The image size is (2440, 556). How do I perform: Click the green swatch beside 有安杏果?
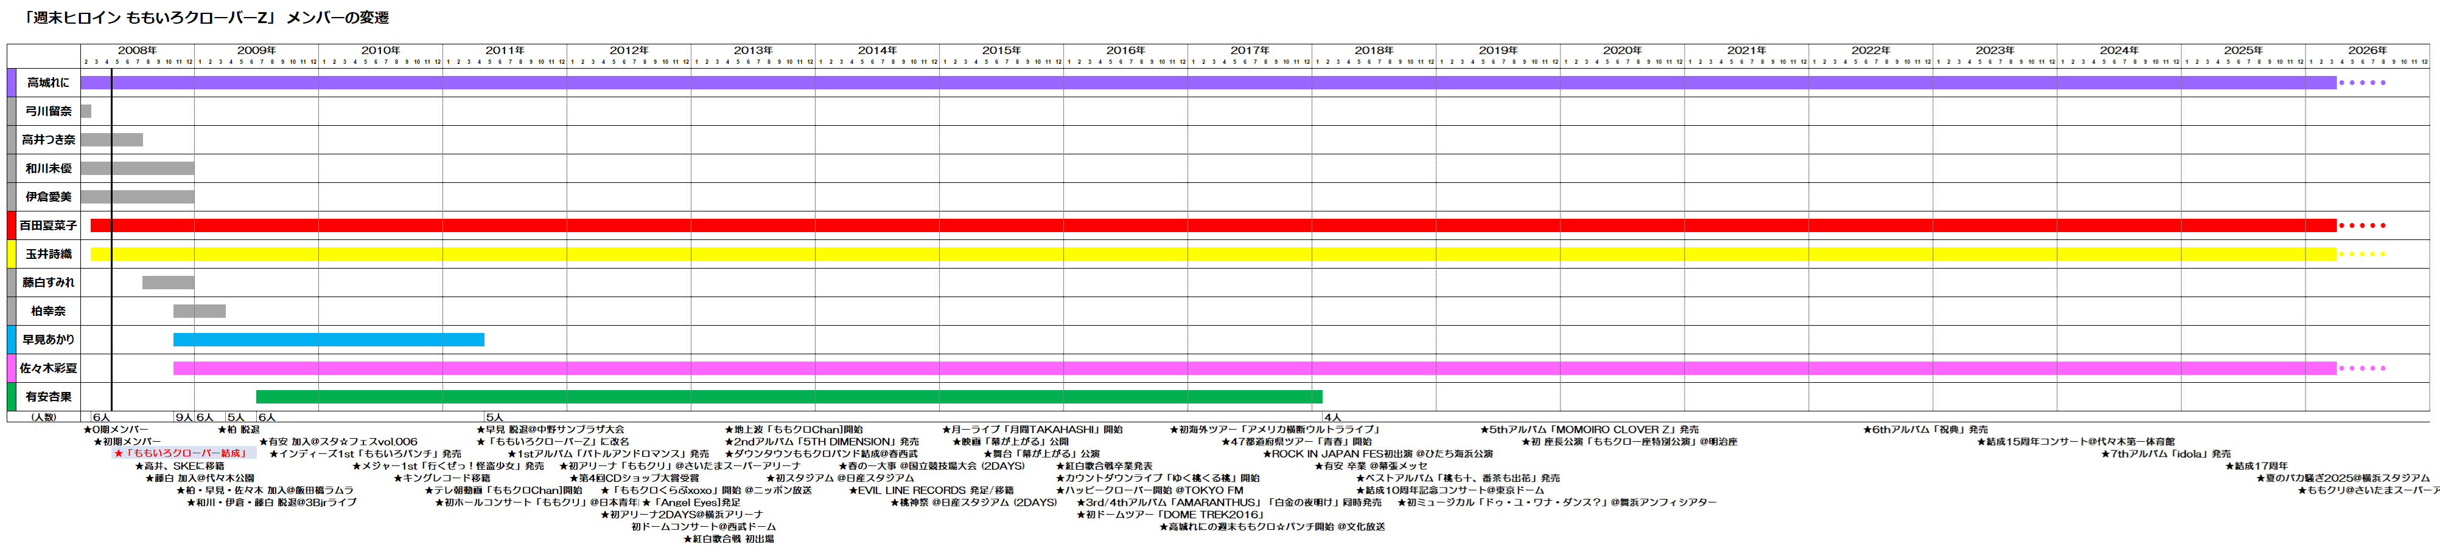tap(12, 396)
